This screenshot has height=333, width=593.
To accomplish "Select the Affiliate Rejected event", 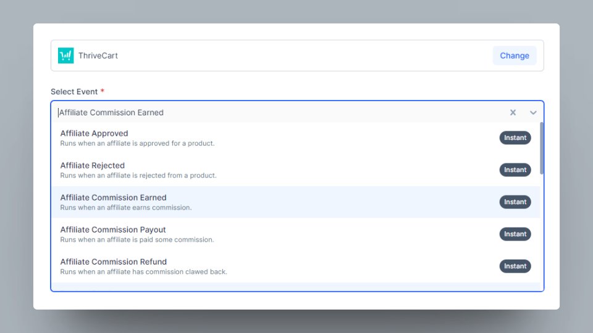I will coord(296,170).
